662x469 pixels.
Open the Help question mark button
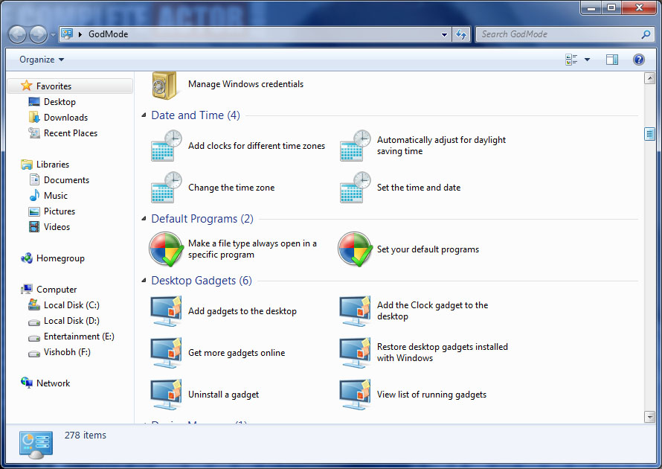point(638,60)
